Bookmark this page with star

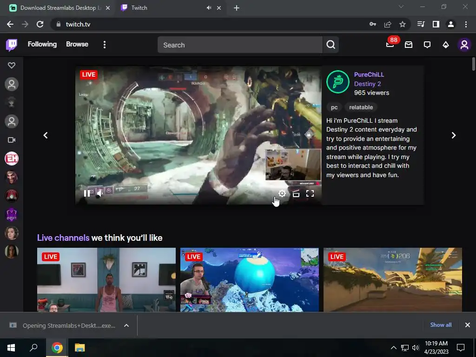(403, 24)
